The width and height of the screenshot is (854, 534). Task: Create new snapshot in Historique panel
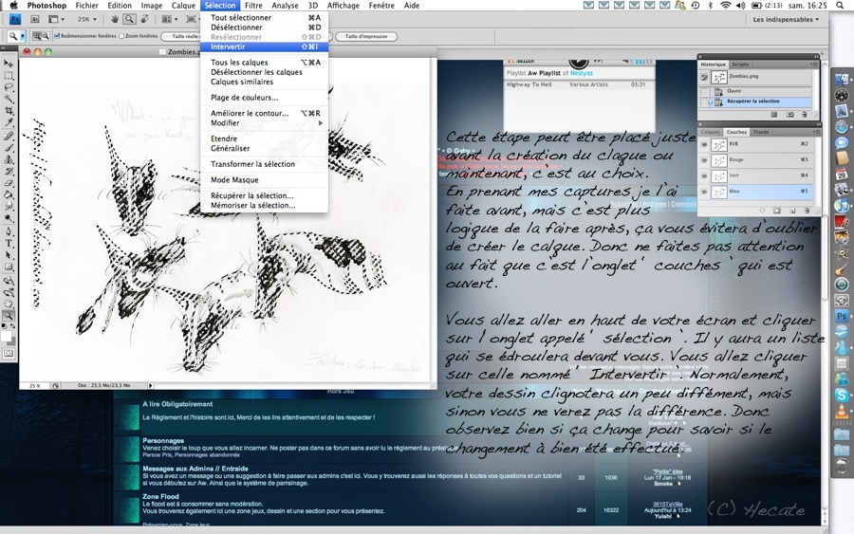coord(789,115)
